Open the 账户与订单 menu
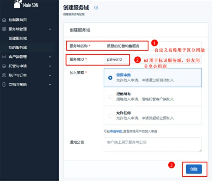Image resolution: width=213 pixels, height=182 pixels. 18,75
